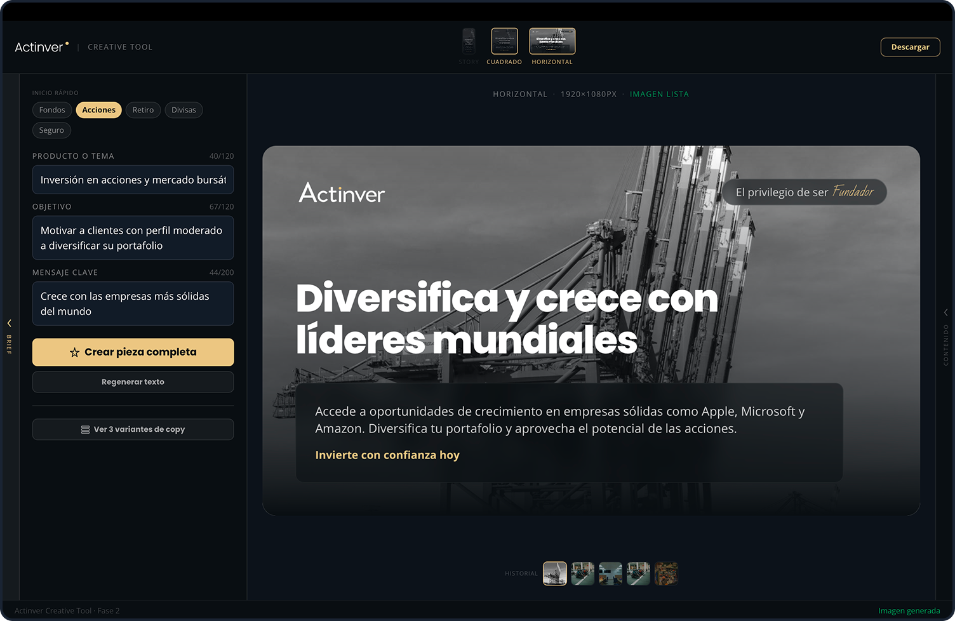Toggle the Acciones quick-start chip

(x=98, y=110)
